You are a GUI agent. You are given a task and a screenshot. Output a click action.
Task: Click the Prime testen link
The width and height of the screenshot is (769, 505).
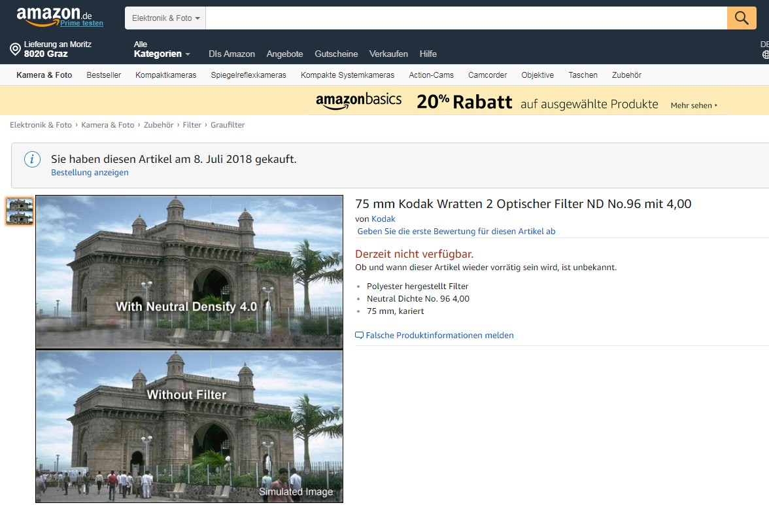click(81, 23)
